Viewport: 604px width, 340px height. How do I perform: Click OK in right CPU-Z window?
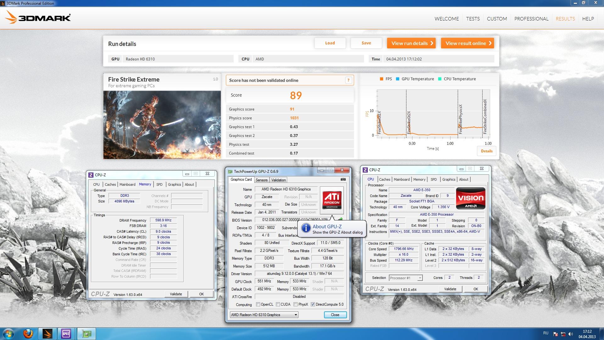(476, 289)
